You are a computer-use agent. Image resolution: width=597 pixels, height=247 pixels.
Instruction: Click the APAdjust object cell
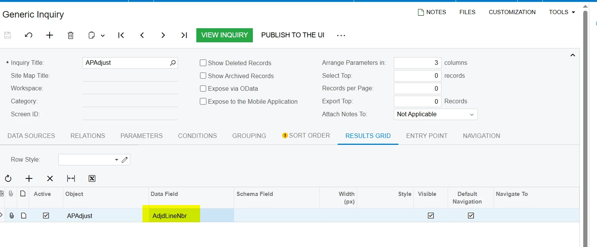coord(106,215)
